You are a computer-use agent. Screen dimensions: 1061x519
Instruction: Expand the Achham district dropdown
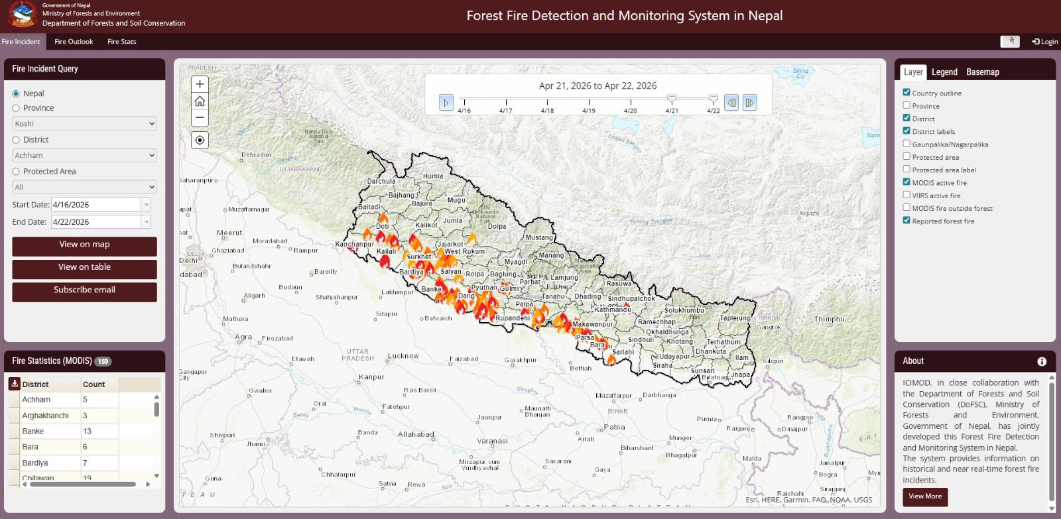(x=84, y=156)
